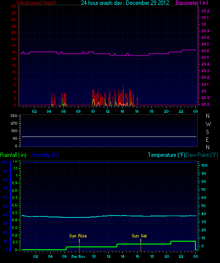Select the Temperature (°F) legend label

point(167,155)
